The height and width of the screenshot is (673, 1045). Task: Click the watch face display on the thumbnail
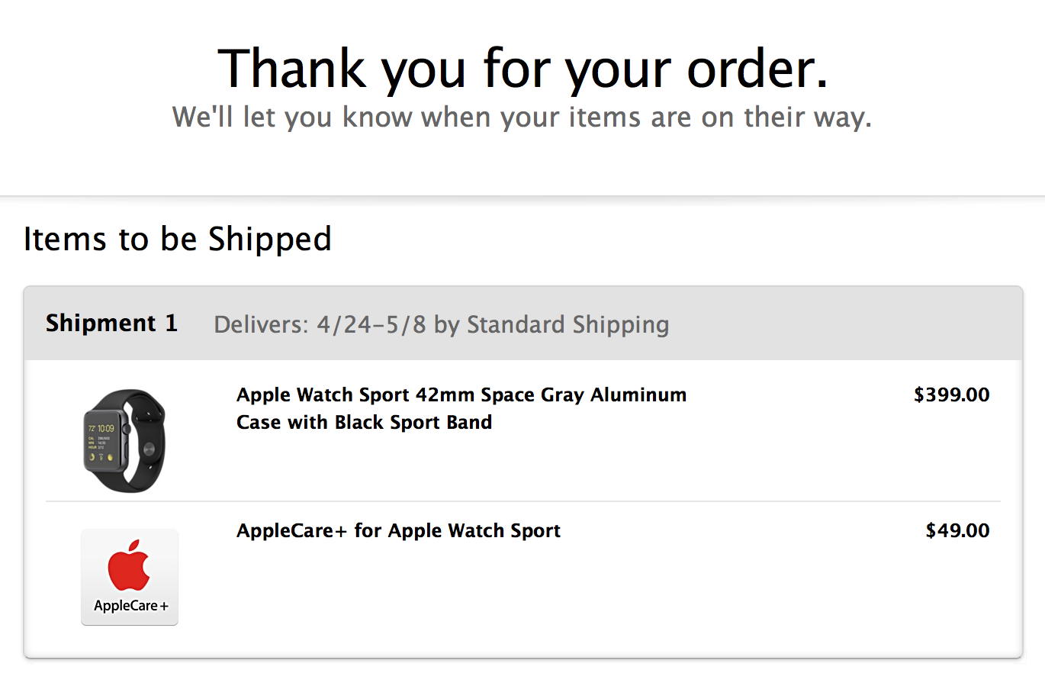103,441
